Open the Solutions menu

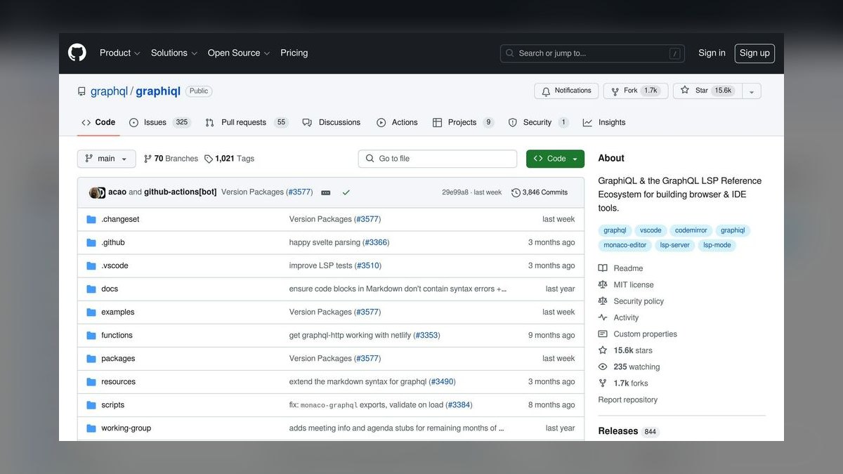[x=174, y=53]
